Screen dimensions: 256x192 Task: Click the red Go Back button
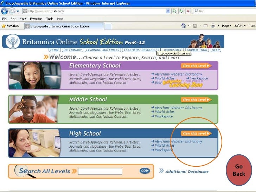239,170
